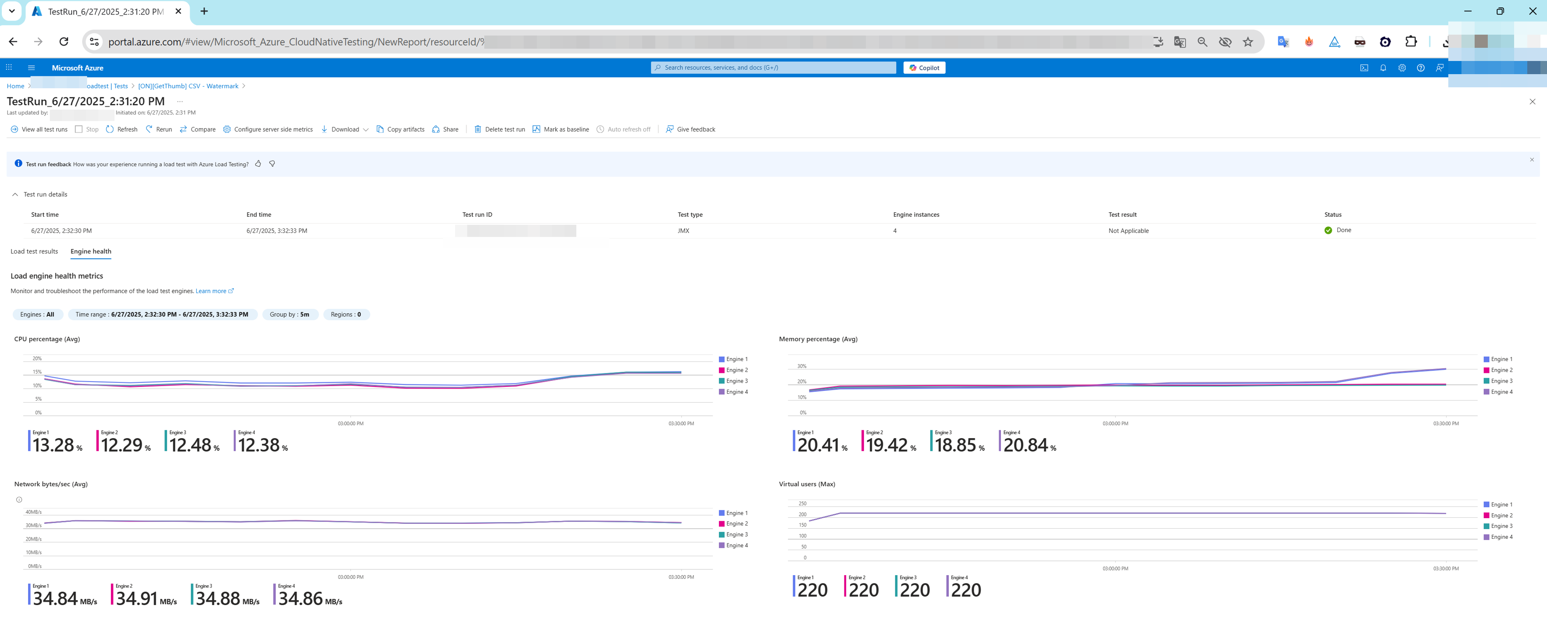Click Home breadcrumb link
The width and height of the screenshot is (1547, 630).
(x=16, y=86)
